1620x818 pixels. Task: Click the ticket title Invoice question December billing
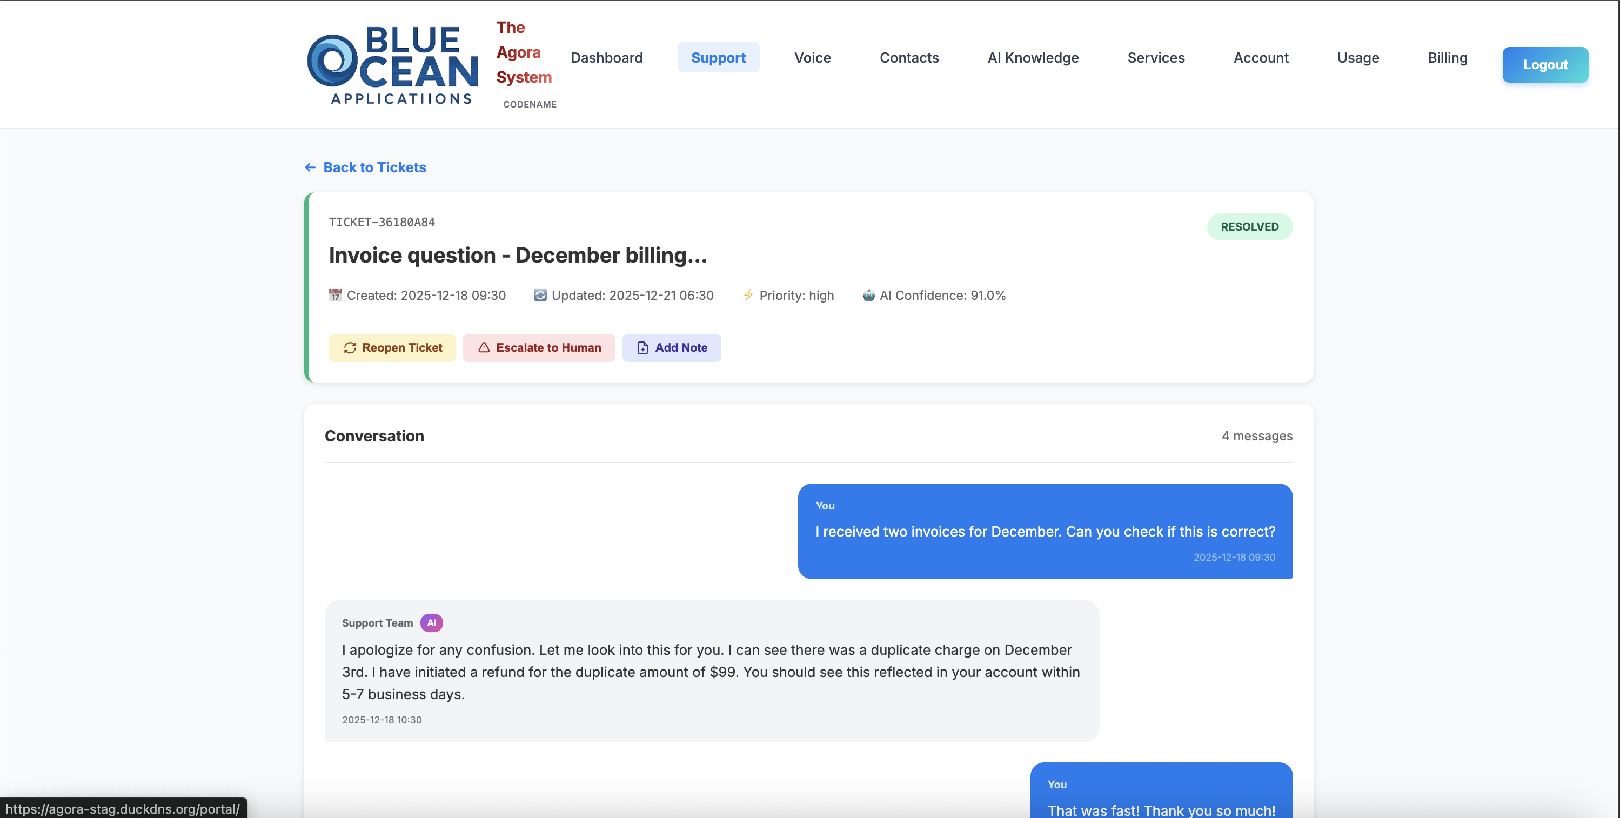click(518, 255)
